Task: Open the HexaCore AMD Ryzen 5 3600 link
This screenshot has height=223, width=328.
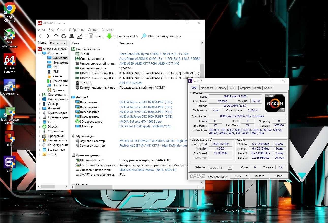Action: click(154, 54)
